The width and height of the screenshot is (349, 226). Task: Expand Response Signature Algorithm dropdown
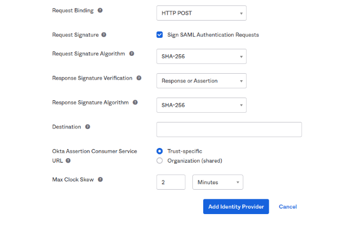click(201, 105)
